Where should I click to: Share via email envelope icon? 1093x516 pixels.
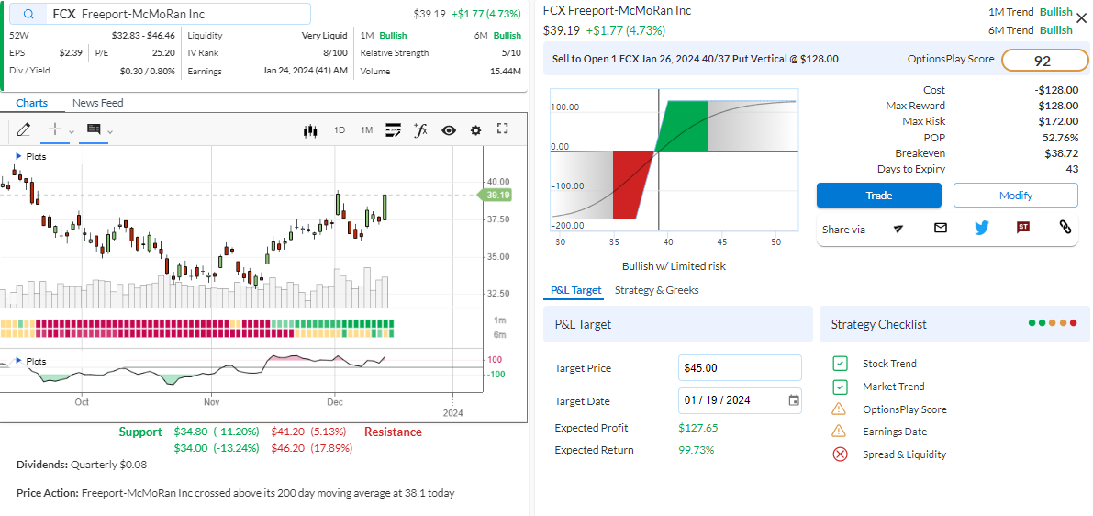tap(941, 228)
